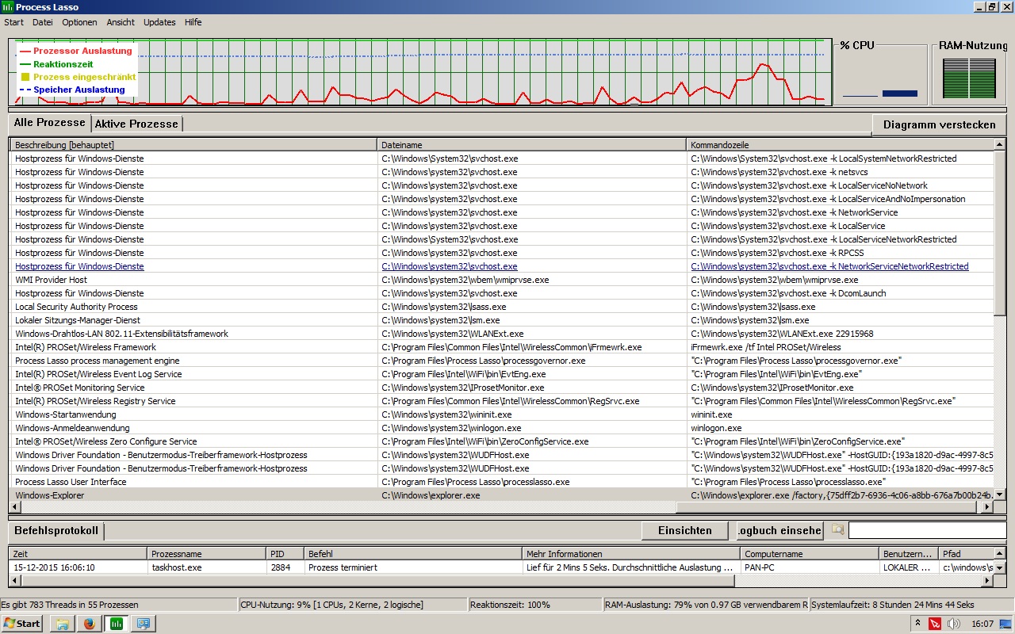Open the Optionen menu
The height and width of the screenshot is (634, 1015).
tap(79, 22)
